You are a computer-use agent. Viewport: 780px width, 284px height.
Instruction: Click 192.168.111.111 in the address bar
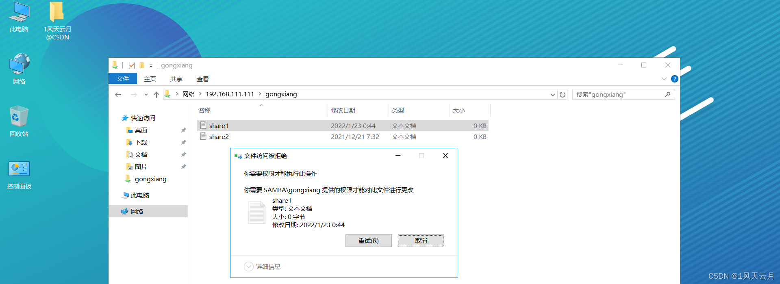pyautogui.click(x=230, y=94)
